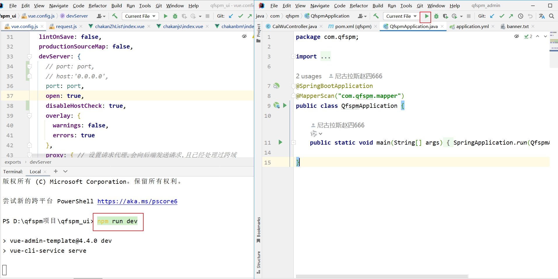Click line 37 containing open: true
558x279 pixels.
click(127, 96)
